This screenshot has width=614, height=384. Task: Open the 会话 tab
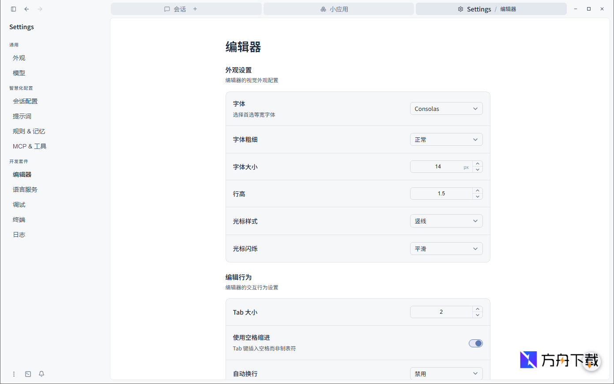point(179,9)
